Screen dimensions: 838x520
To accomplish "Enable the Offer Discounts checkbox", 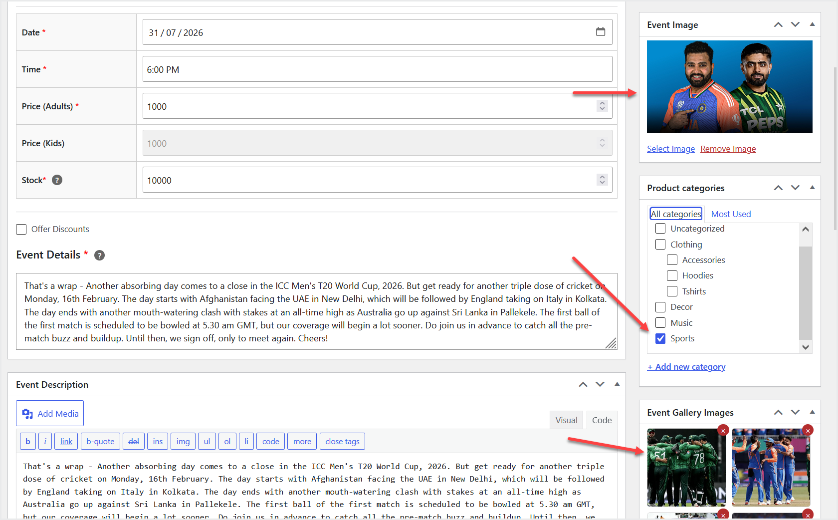I will (21, 229).
